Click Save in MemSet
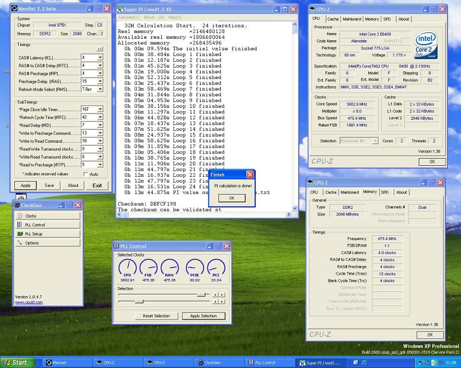The height and width of the screenshot is (368, 461). click(49, 185)
